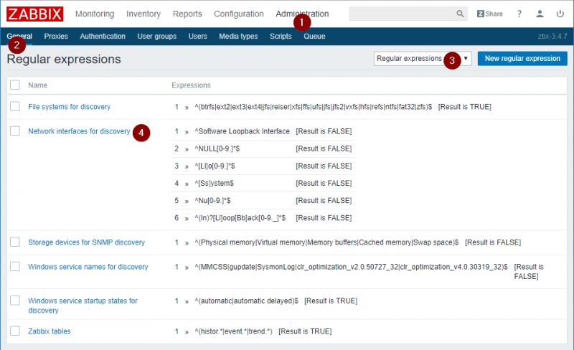Expand the Regular expressions section dropdown
The image size is (574, 350).
[423, 59]
